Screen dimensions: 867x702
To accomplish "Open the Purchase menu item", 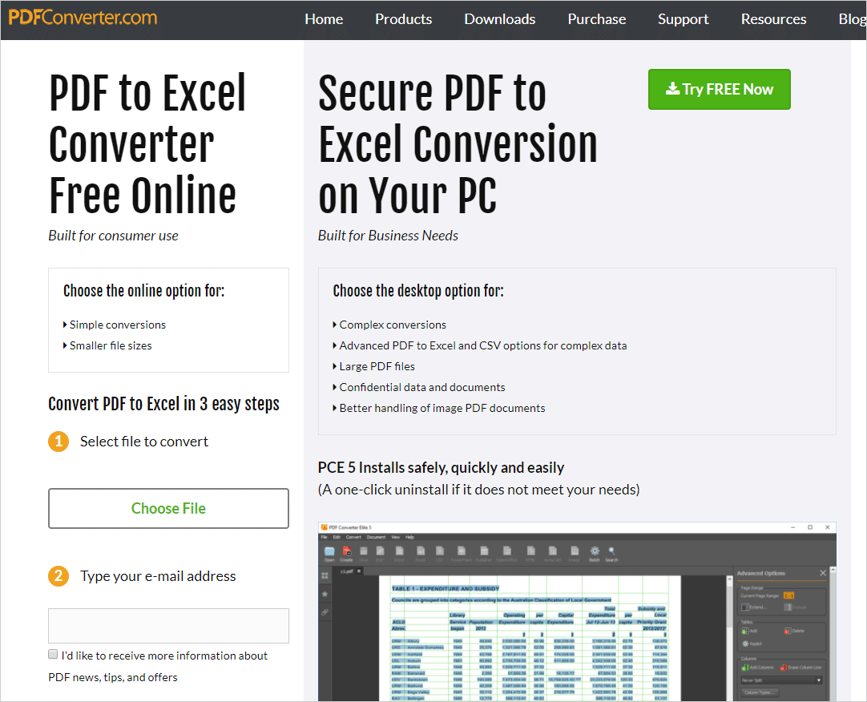I will tap(597, 19).
